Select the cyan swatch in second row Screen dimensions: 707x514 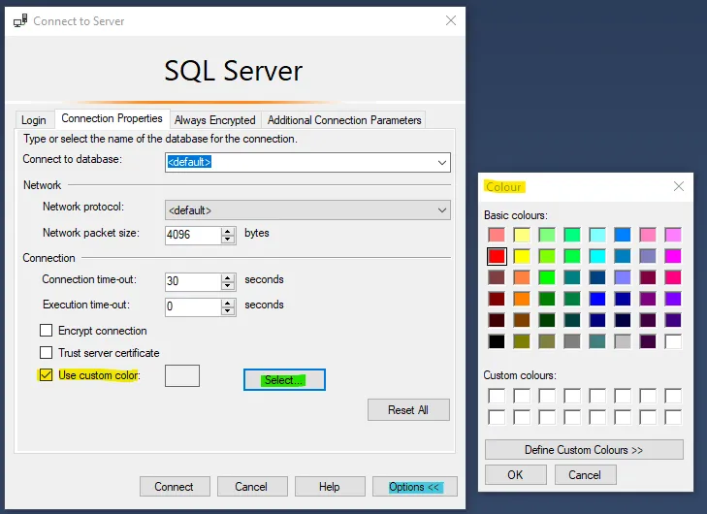click(x=597, y=257)
